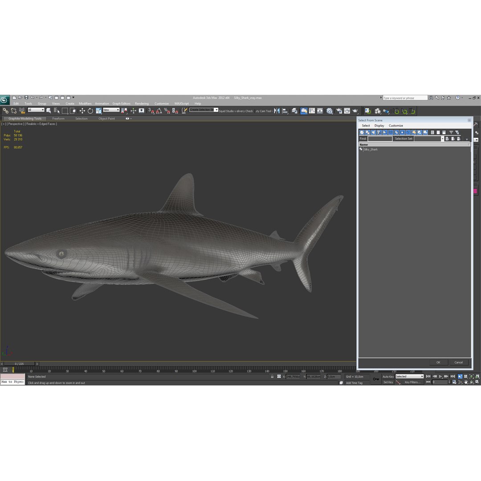The image size is (481, 481).
Task: Select Silky_Shark in the scene list
Action: (x=371, y=149)
